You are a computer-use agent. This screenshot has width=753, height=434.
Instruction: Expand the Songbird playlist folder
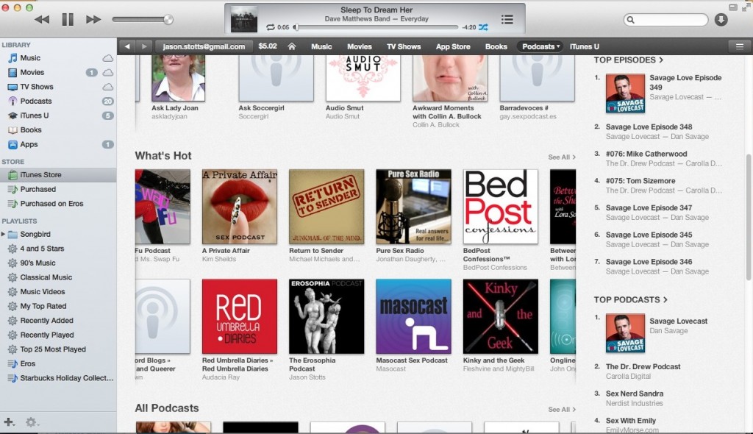coord(4,234)
